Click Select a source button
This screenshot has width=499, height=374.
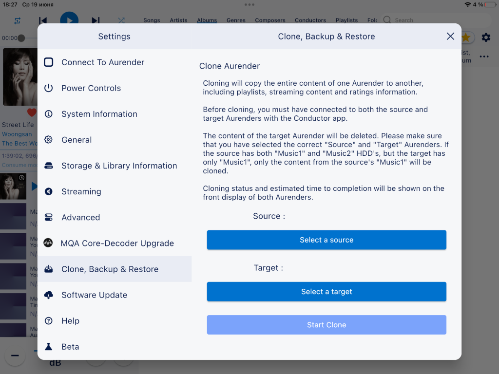326,240
